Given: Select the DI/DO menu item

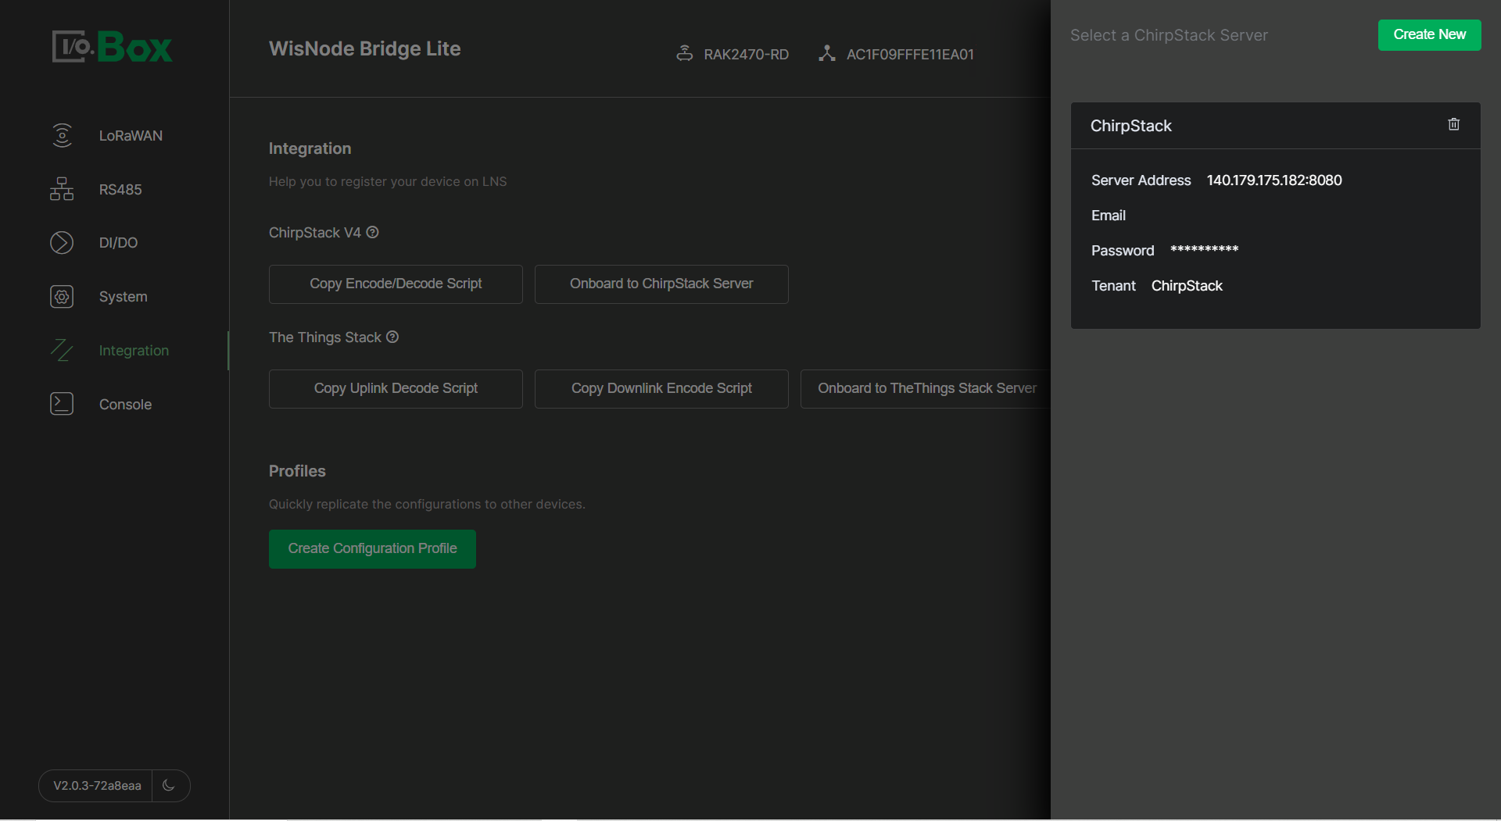Looking at the screenshot, I should [118, 243].
